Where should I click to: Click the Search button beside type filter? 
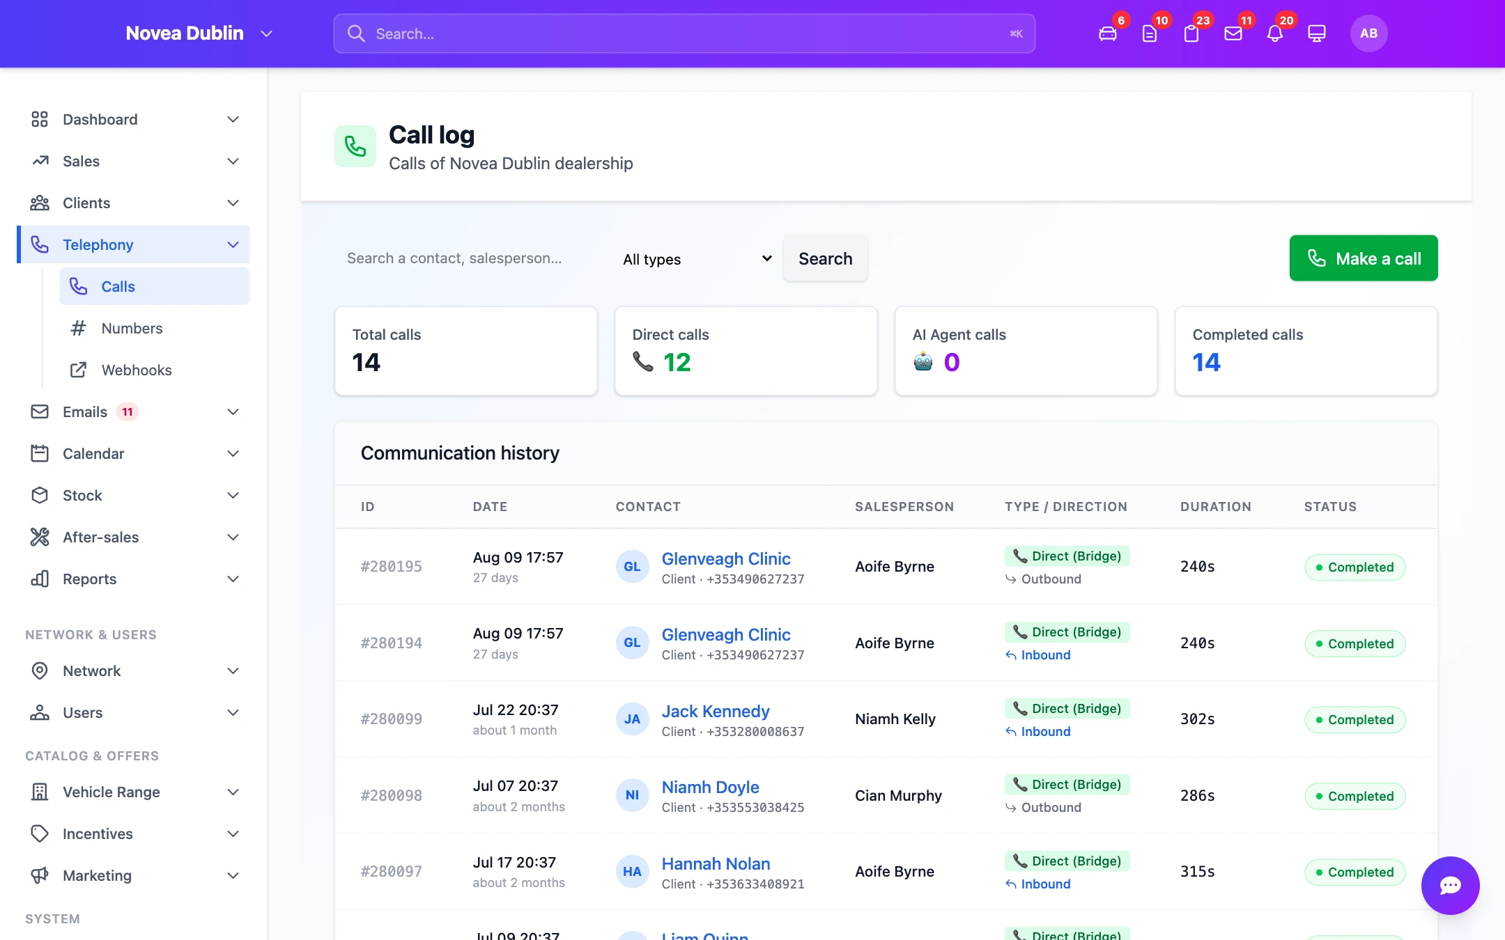tap(826, 258)
